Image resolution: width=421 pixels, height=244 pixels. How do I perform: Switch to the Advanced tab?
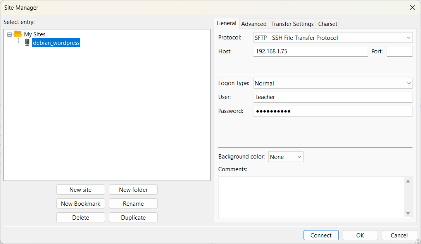coord(254,24)
